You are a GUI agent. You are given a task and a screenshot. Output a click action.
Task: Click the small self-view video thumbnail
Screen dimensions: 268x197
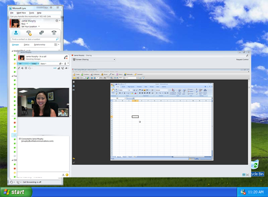pos(63,112)
